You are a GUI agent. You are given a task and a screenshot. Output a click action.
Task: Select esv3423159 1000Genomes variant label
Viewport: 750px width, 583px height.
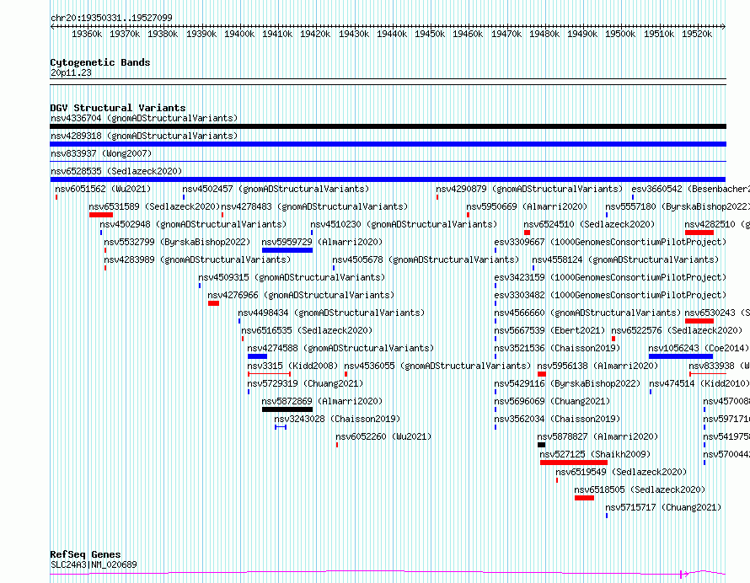[610, 277]
